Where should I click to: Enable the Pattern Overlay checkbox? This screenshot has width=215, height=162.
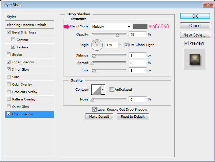click(x=8, y=99)
